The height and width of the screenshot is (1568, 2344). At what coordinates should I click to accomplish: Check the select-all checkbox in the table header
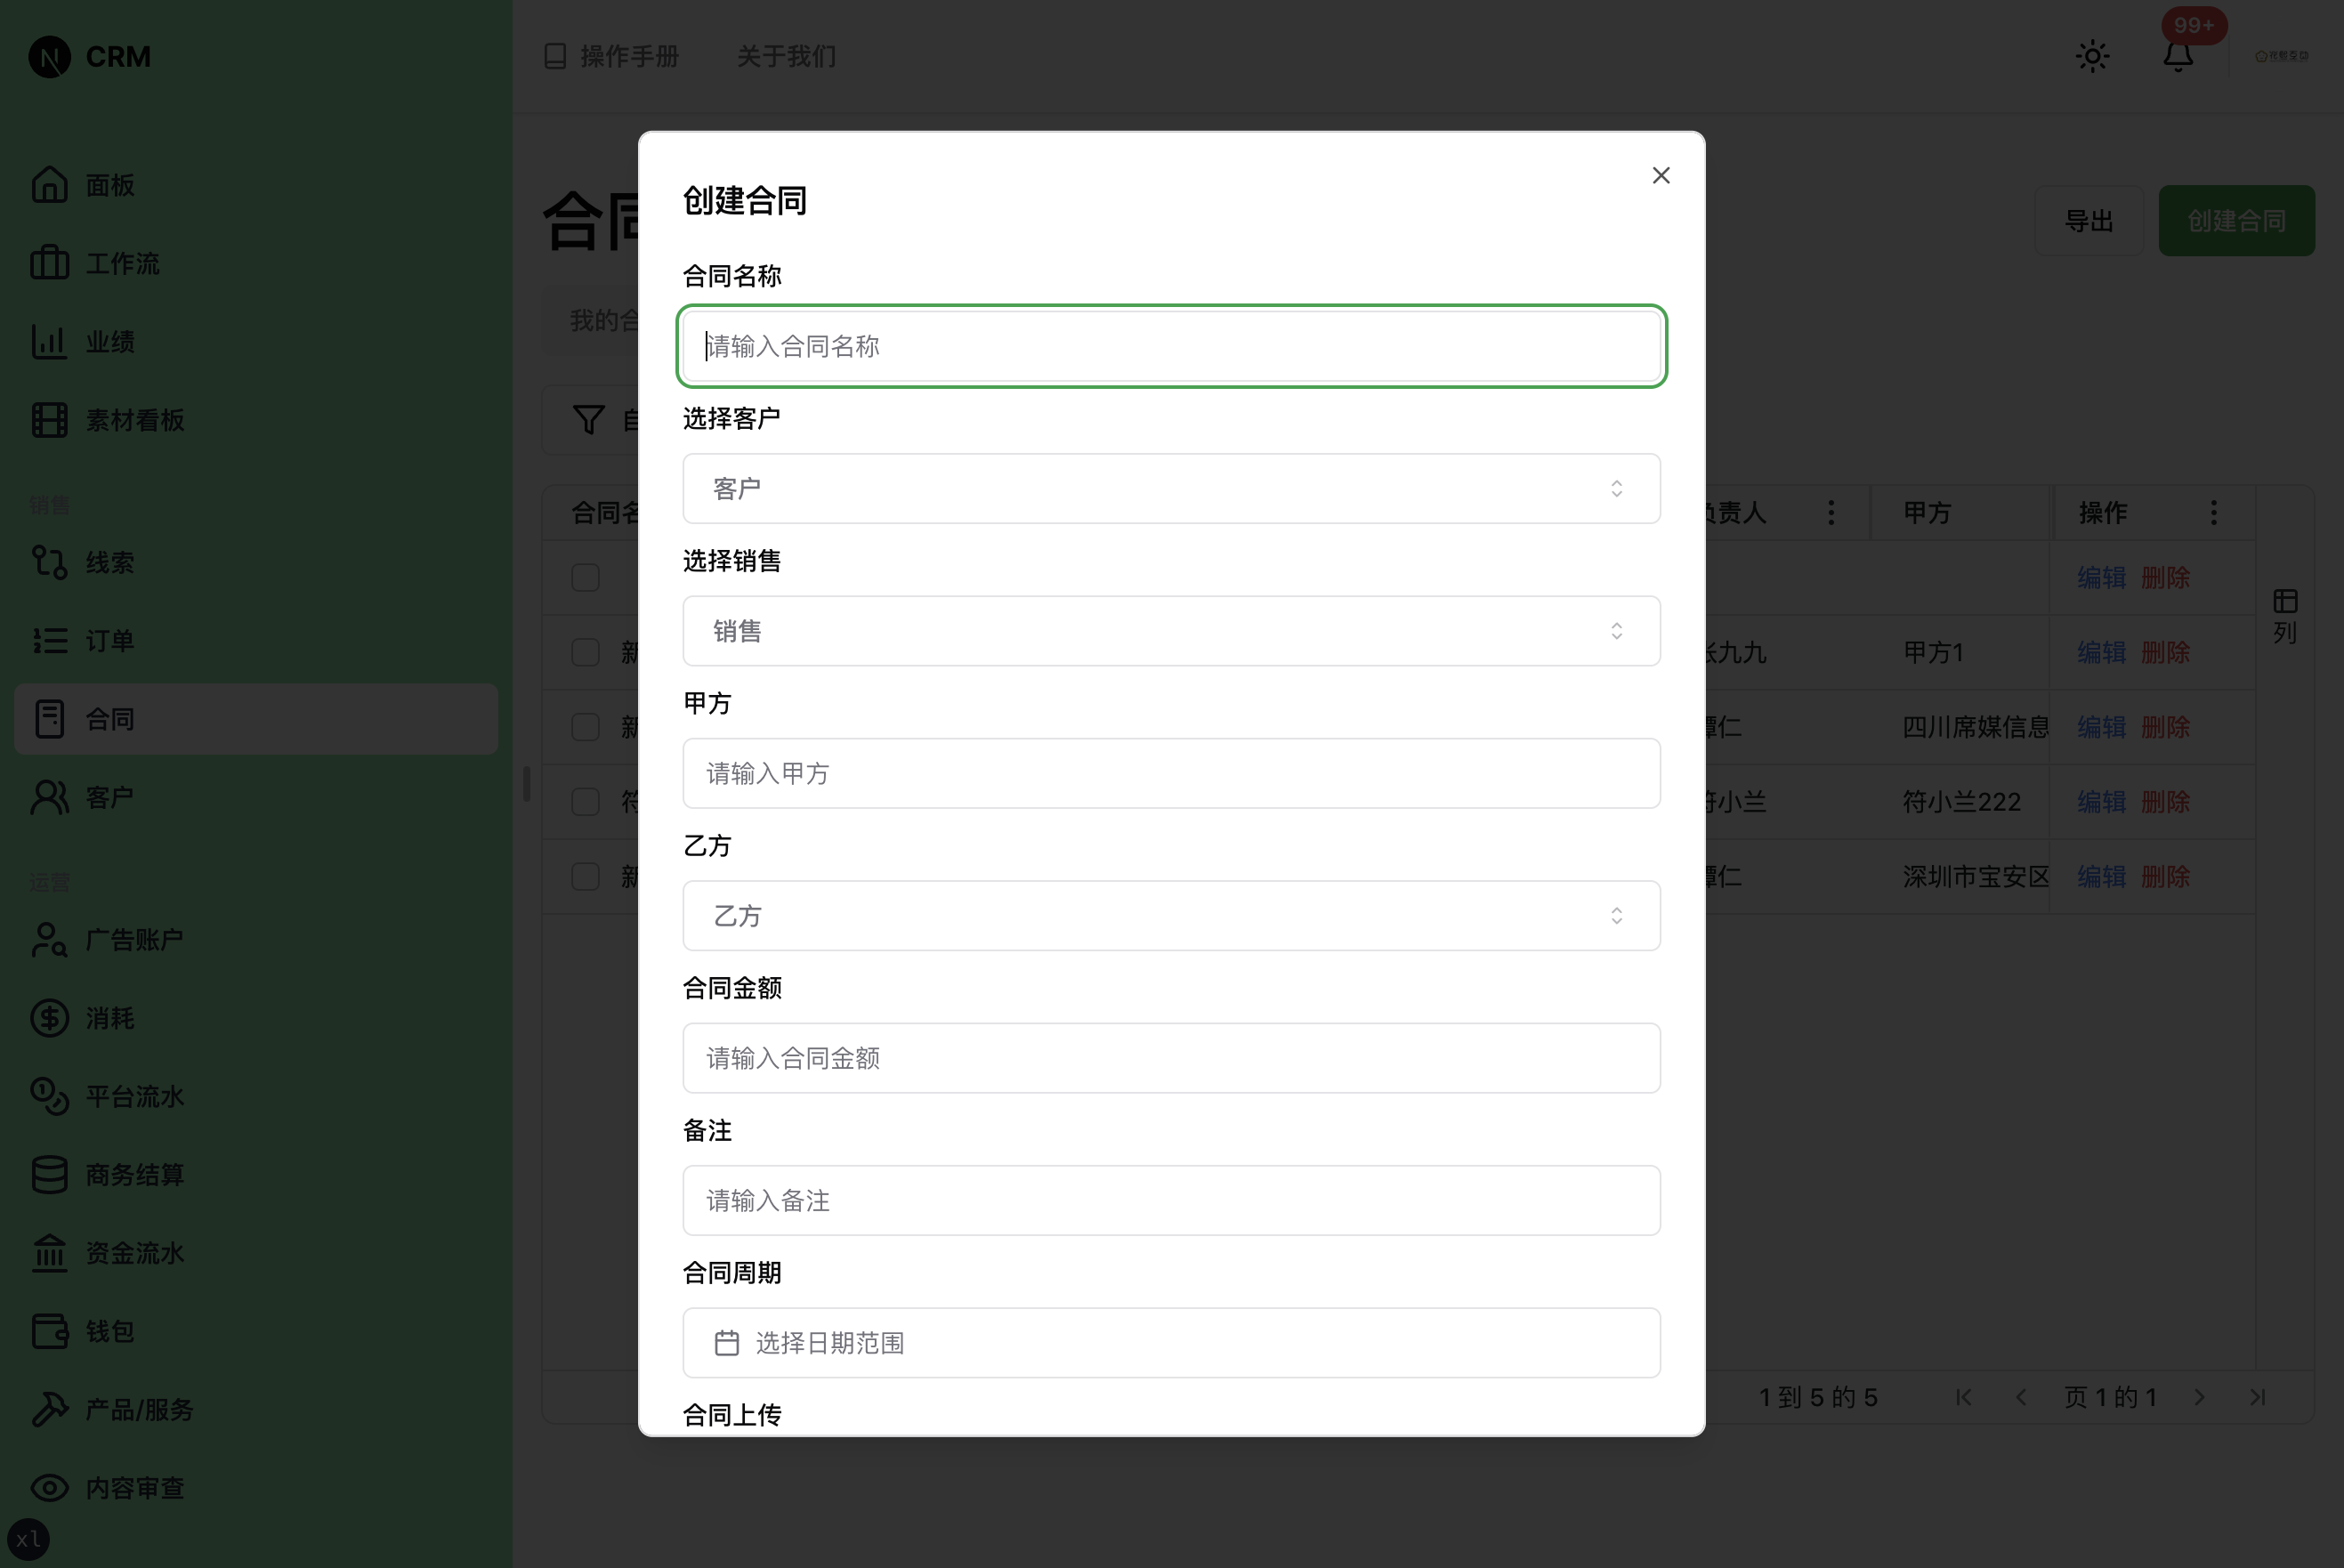[586, 577]
